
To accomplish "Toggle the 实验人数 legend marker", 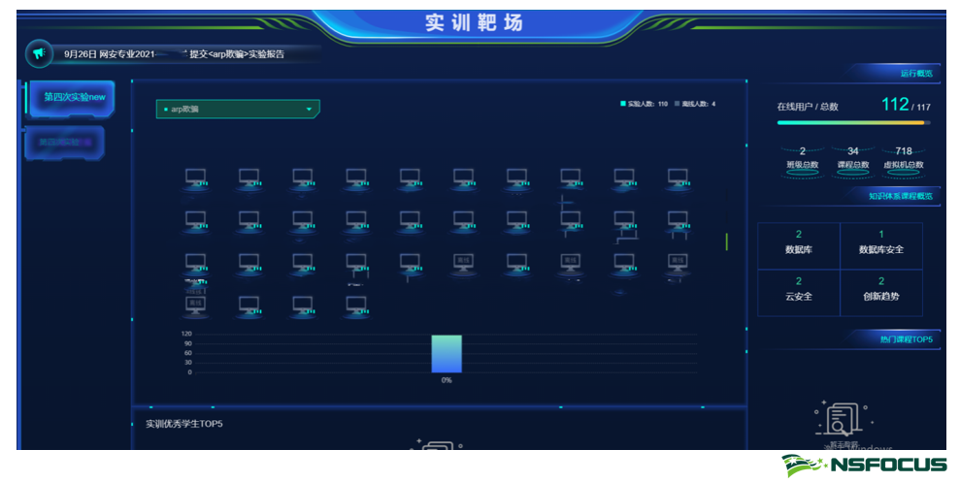I will 623,104.
